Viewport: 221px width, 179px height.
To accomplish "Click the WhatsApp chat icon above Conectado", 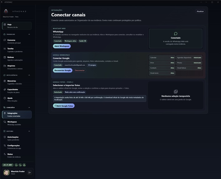I will coord(175,34).
